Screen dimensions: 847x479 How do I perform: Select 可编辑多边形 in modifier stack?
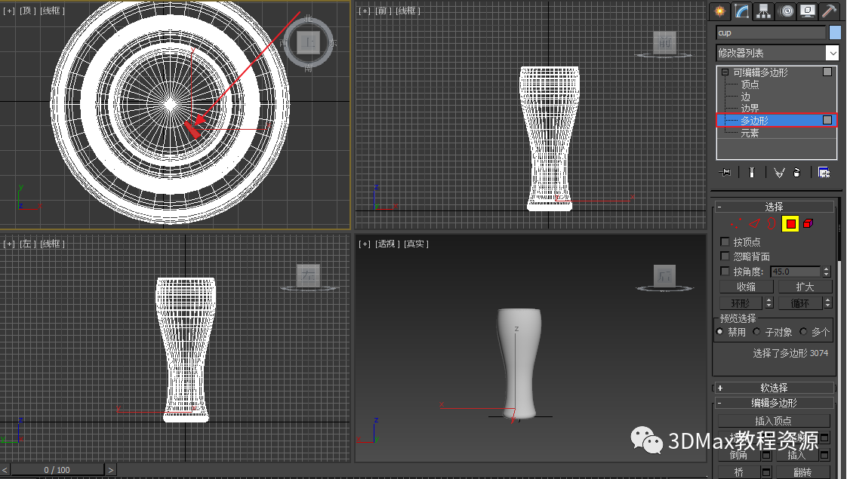(x=761, y=72)
